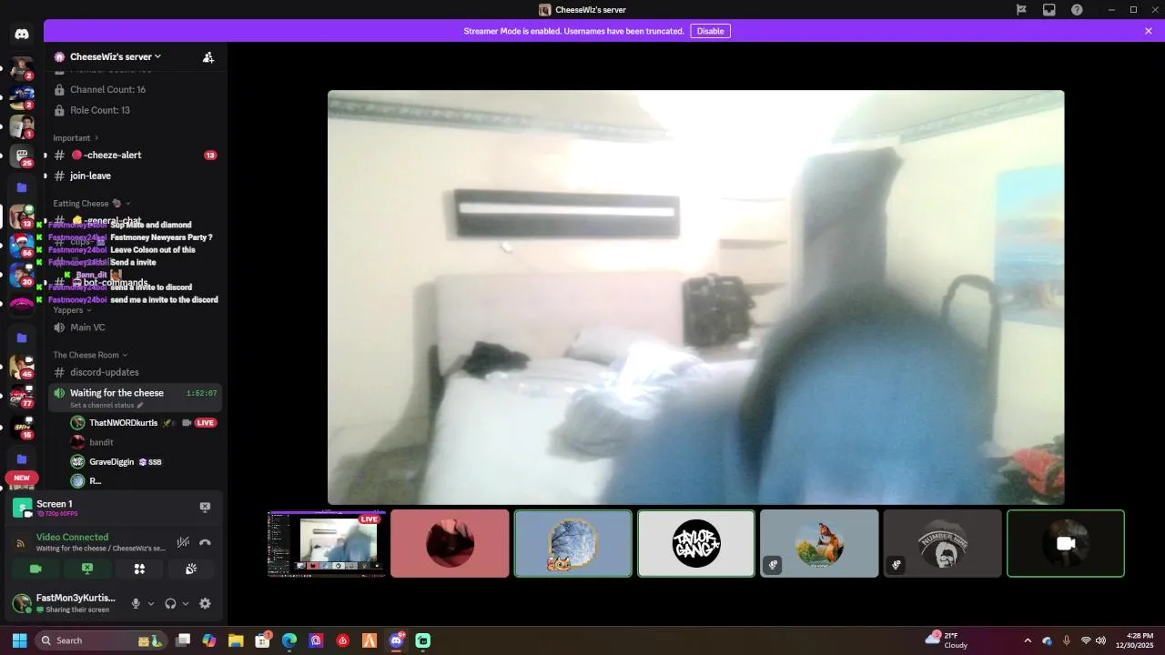This screenshot has height=655, width=1165.
Task: Select the Taylor Gang avatar participant tile
Action: coord(696,543)
